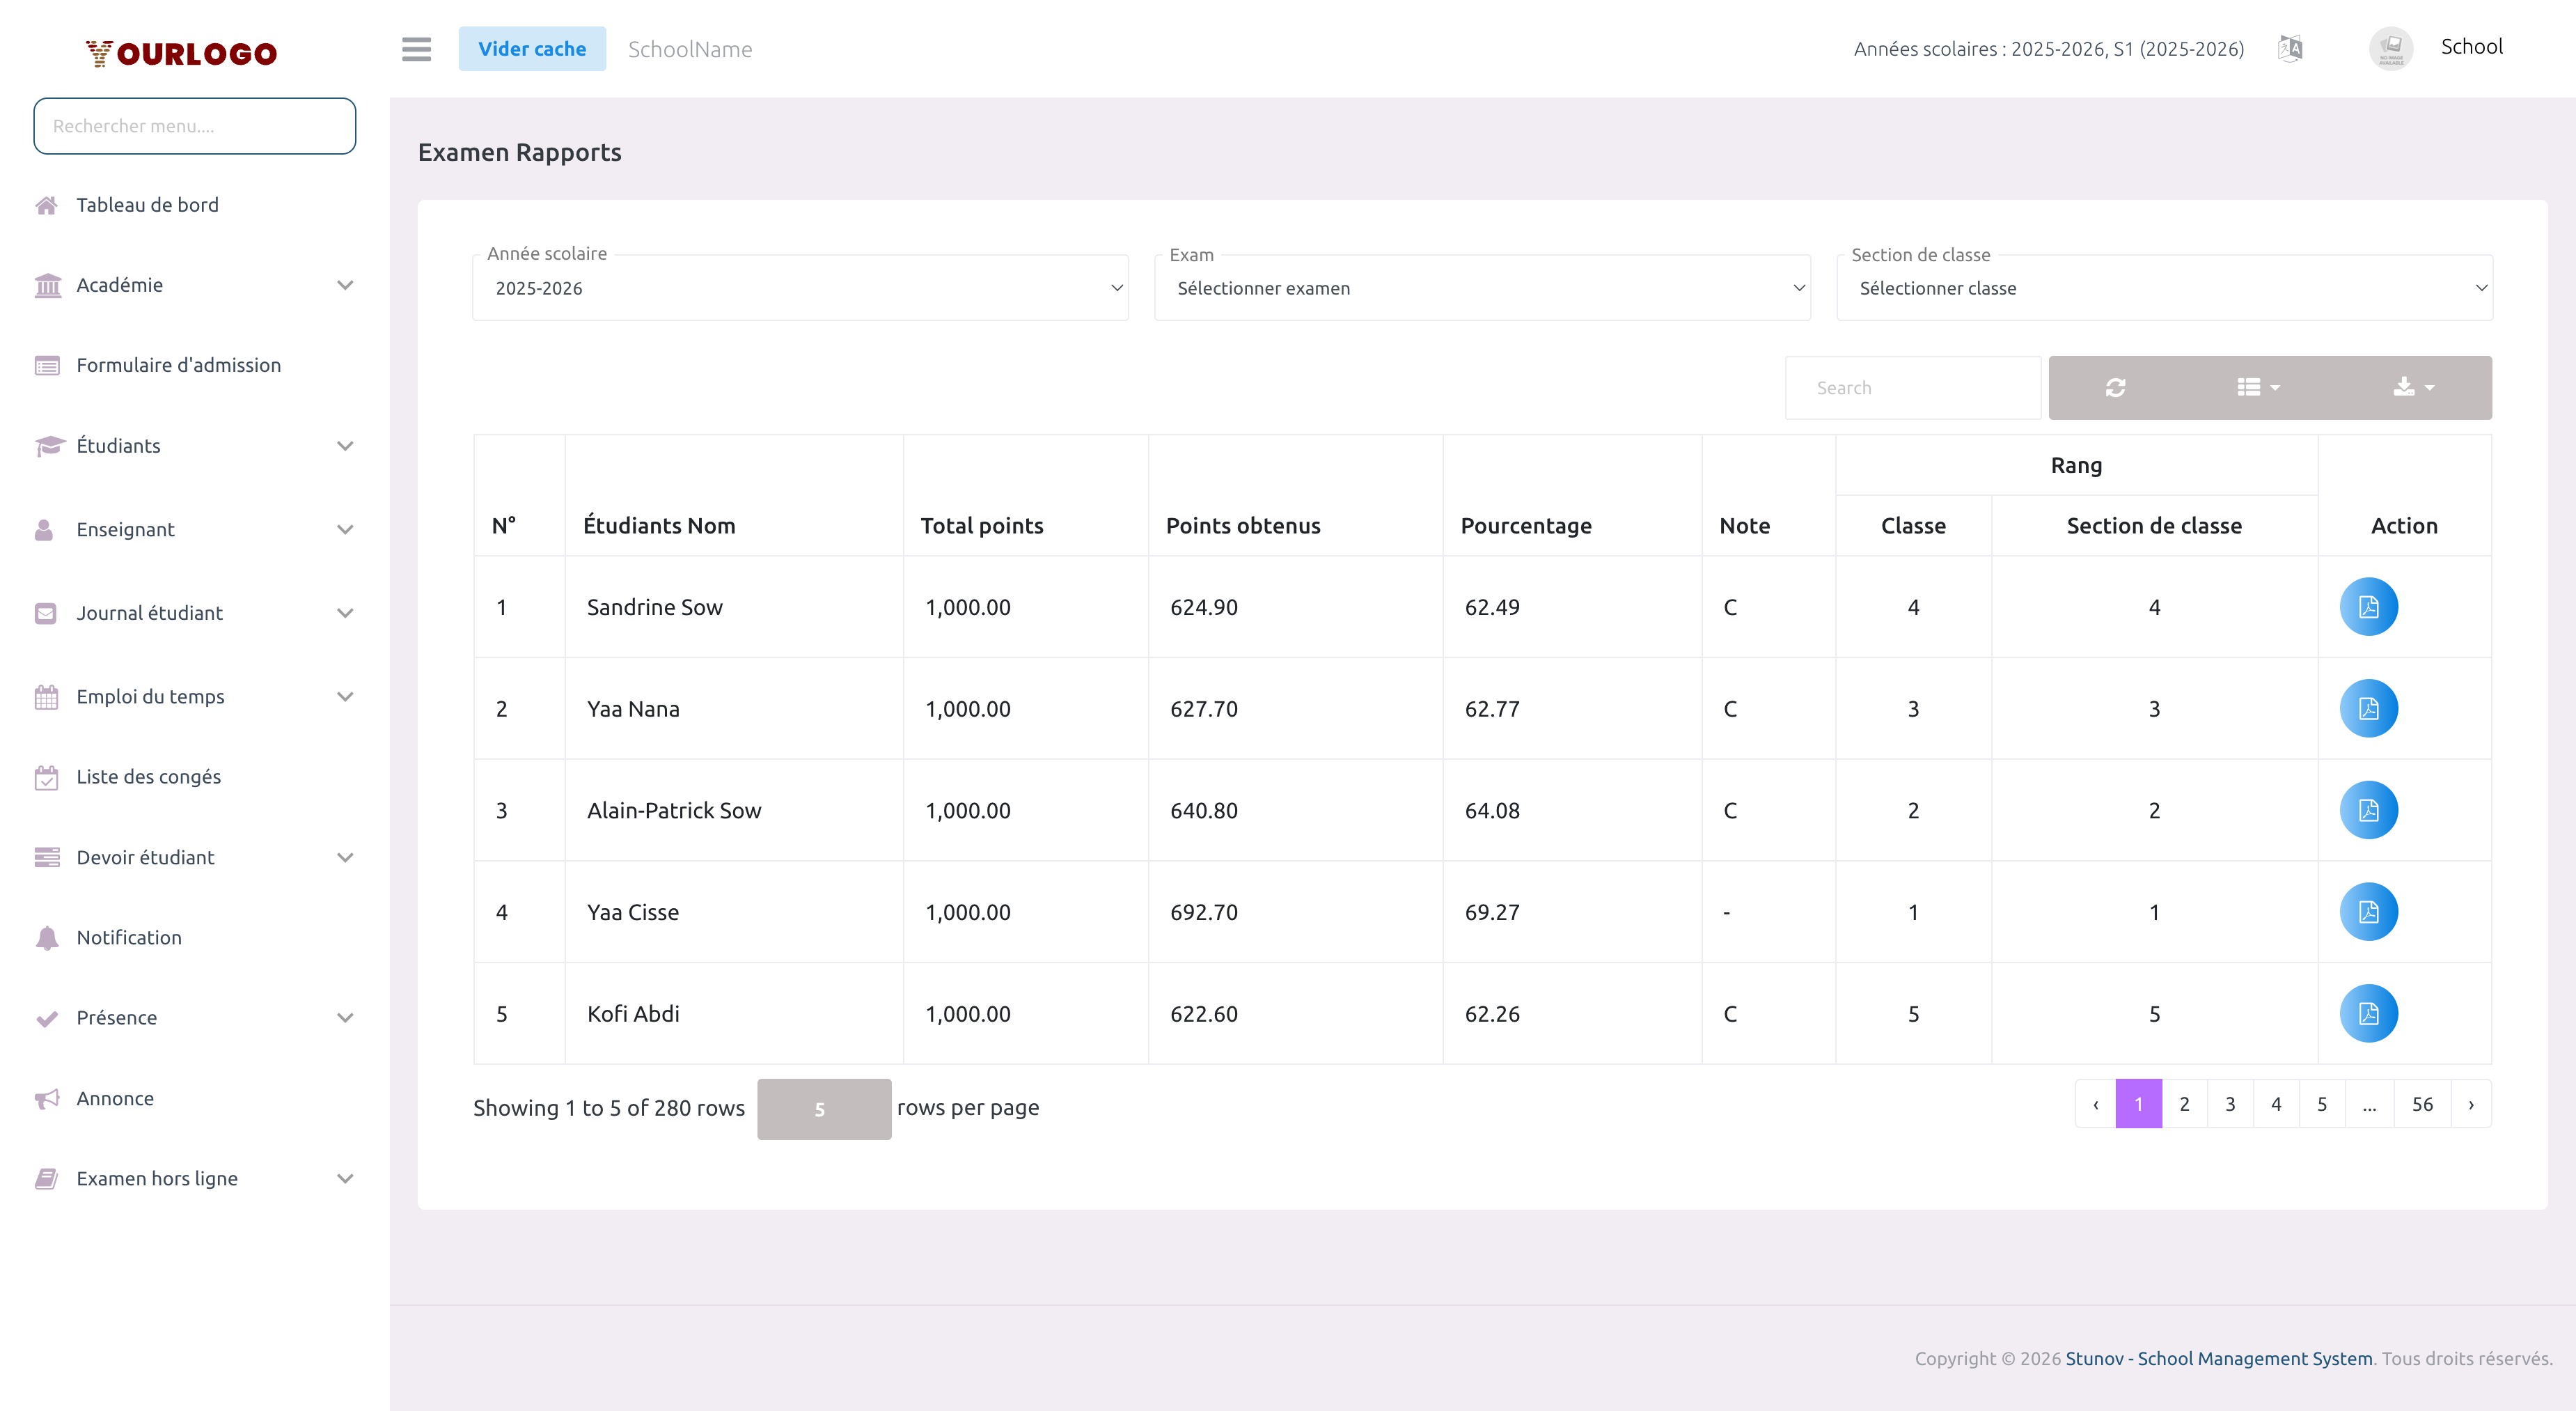Expand the Académie sidebar menu
This screenshot has height=1411, width=2576.
pyautogui.click(x=194, y=285)
